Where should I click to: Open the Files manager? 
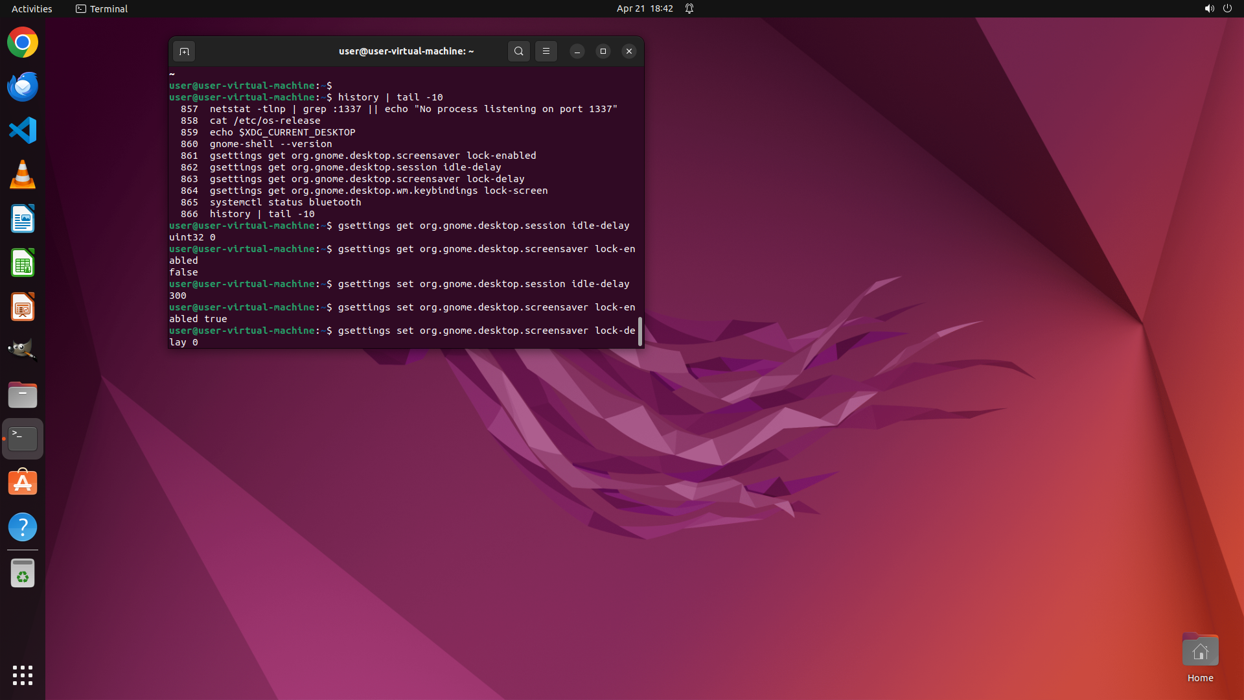pos(23,395)
